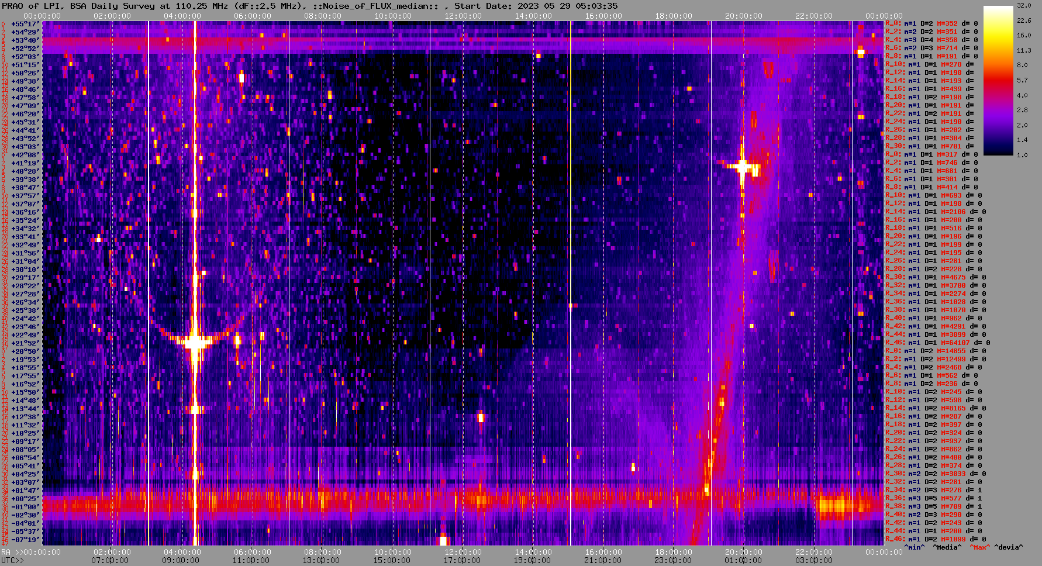Click the UTC time label '13:00:00'

point(321,560)
